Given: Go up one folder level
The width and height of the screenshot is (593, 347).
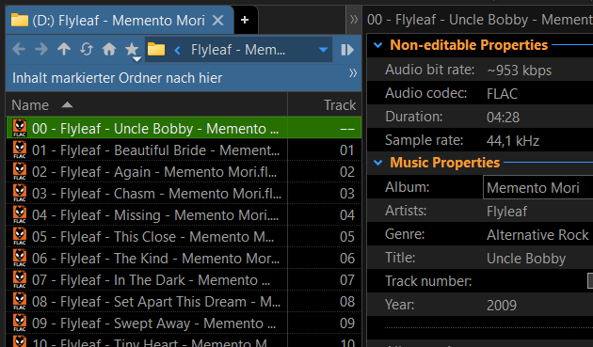Looking at the screenshot, I should pyautogui.click(x=64, y=49).
